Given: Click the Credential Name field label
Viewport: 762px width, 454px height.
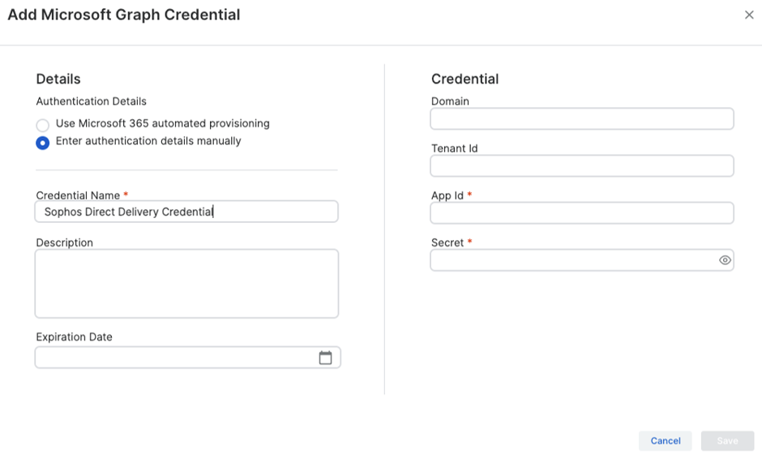Looking at the screenshot, I should pyautogui.click(x=78, y=195).
